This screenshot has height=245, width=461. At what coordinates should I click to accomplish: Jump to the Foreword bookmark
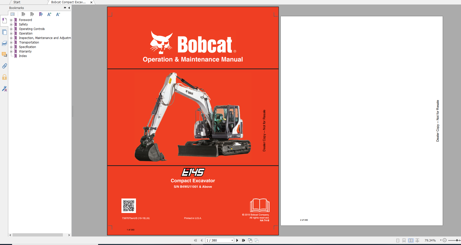pos(26,20)
